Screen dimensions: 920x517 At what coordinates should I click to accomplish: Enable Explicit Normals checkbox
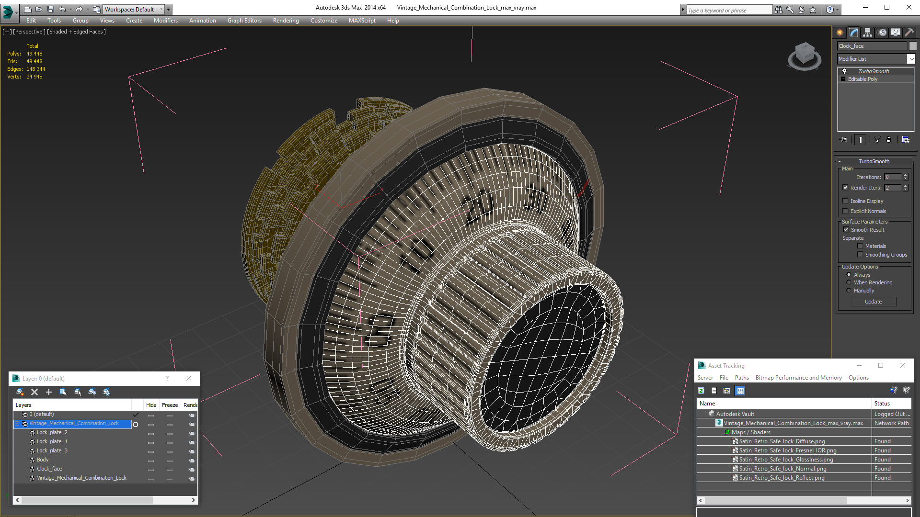click(845, 211)
